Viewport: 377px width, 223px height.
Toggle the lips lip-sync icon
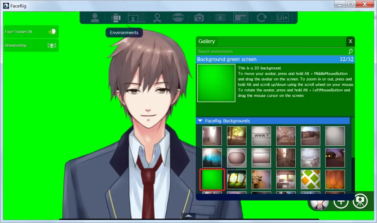click(x=178, y=18)
